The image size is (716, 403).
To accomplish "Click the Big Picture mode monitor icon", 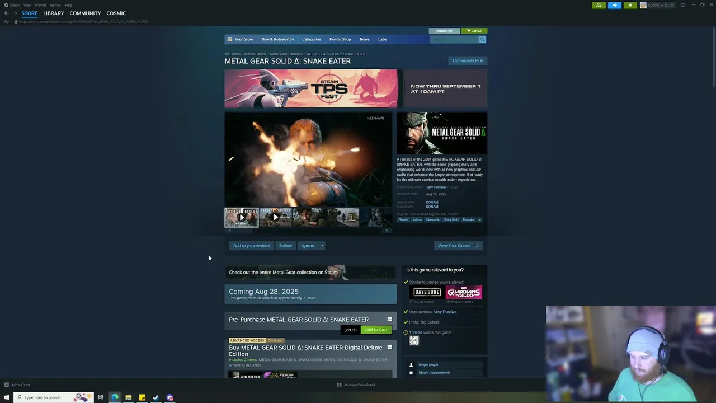I will pos(682,5).
